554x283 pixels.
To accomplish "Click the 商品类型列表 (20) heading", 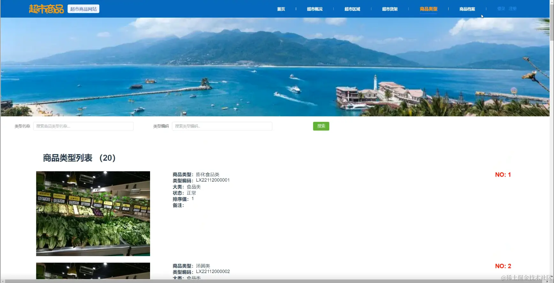I will tap(79, 158).
